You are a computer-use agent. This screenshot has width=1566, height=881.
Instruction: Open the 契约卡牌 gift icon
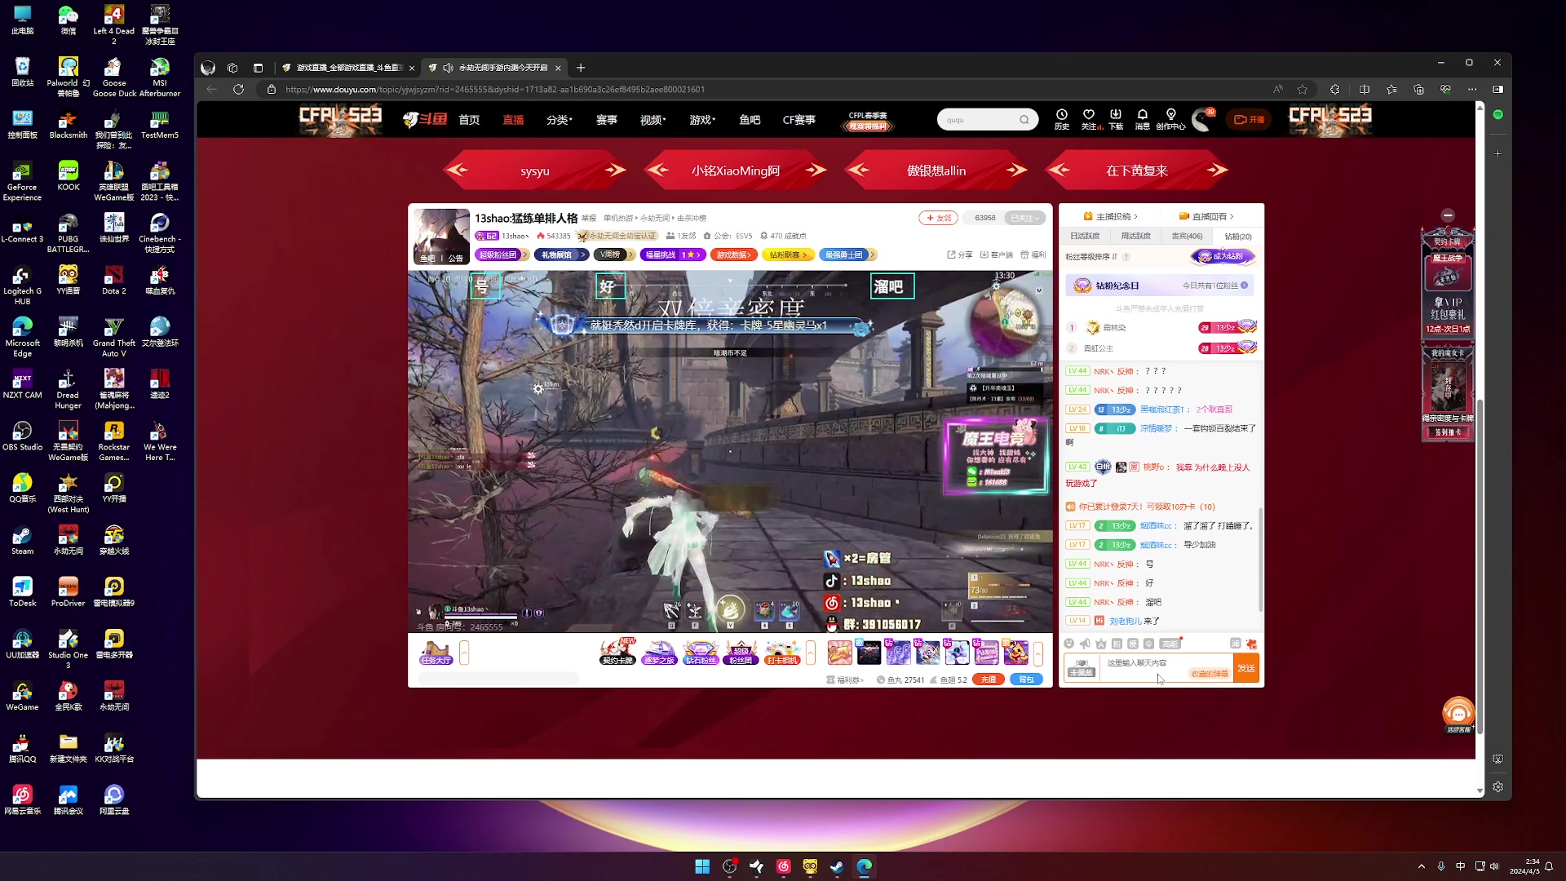(x=617, y=653)
